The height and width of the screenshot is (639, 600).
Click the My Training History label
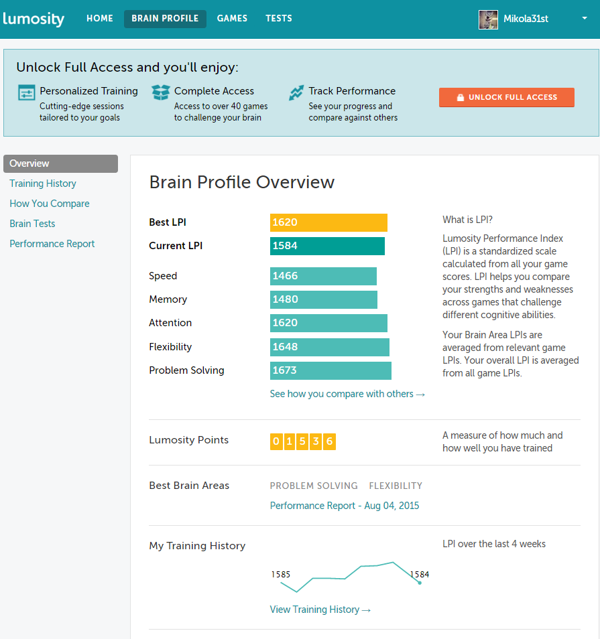tap(197, 546)
